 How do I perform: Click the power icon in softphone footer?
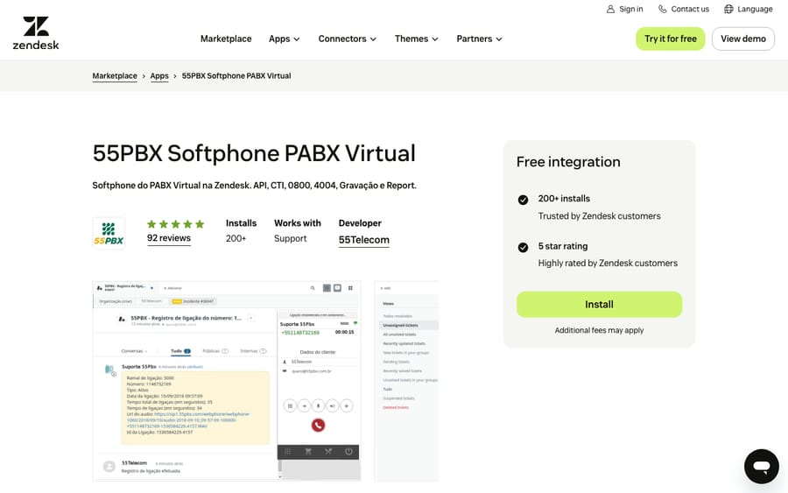coord(348,451)
